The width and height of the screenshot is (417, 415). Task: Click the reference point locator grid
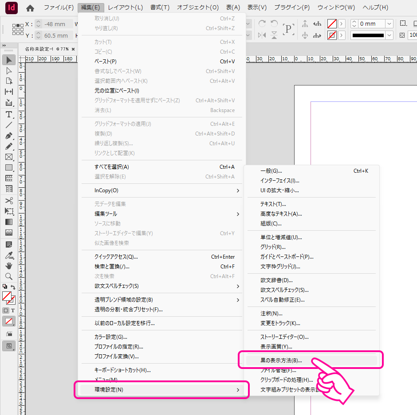tap(18, 29)
